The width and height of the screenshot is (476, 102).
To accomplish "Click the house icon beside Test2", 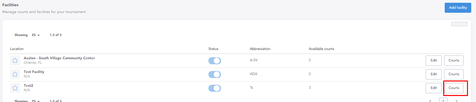I will (x=15, y=88).
